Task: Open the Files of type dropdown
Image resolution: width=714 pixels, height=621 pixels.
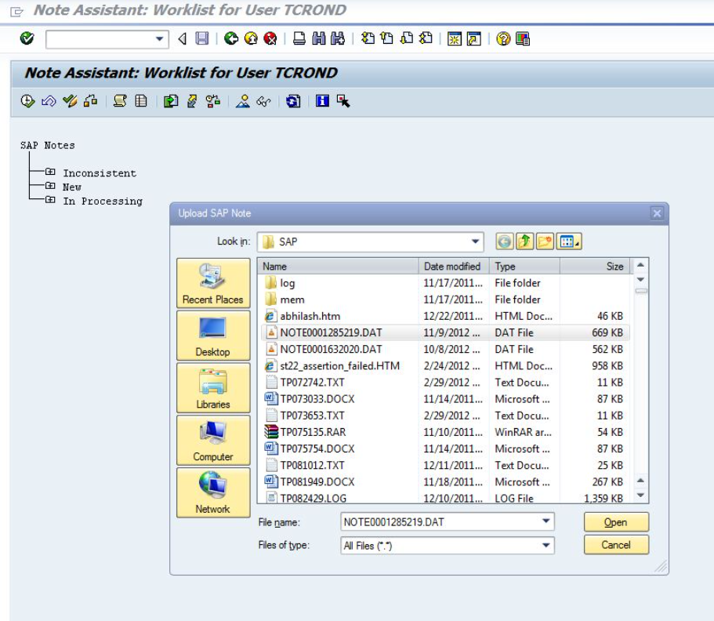Action: [545, 546]
